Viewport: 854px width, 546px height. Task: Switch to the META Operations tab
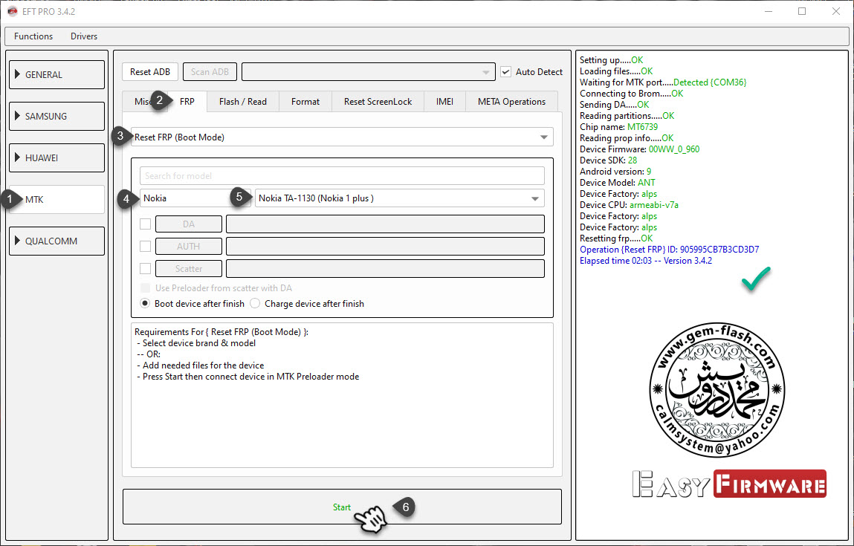pyautogui.click(x=511, y=102)
